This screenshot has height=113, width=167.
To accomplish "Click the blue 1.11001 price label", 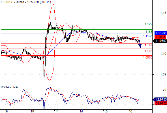I will pos(161,33).
